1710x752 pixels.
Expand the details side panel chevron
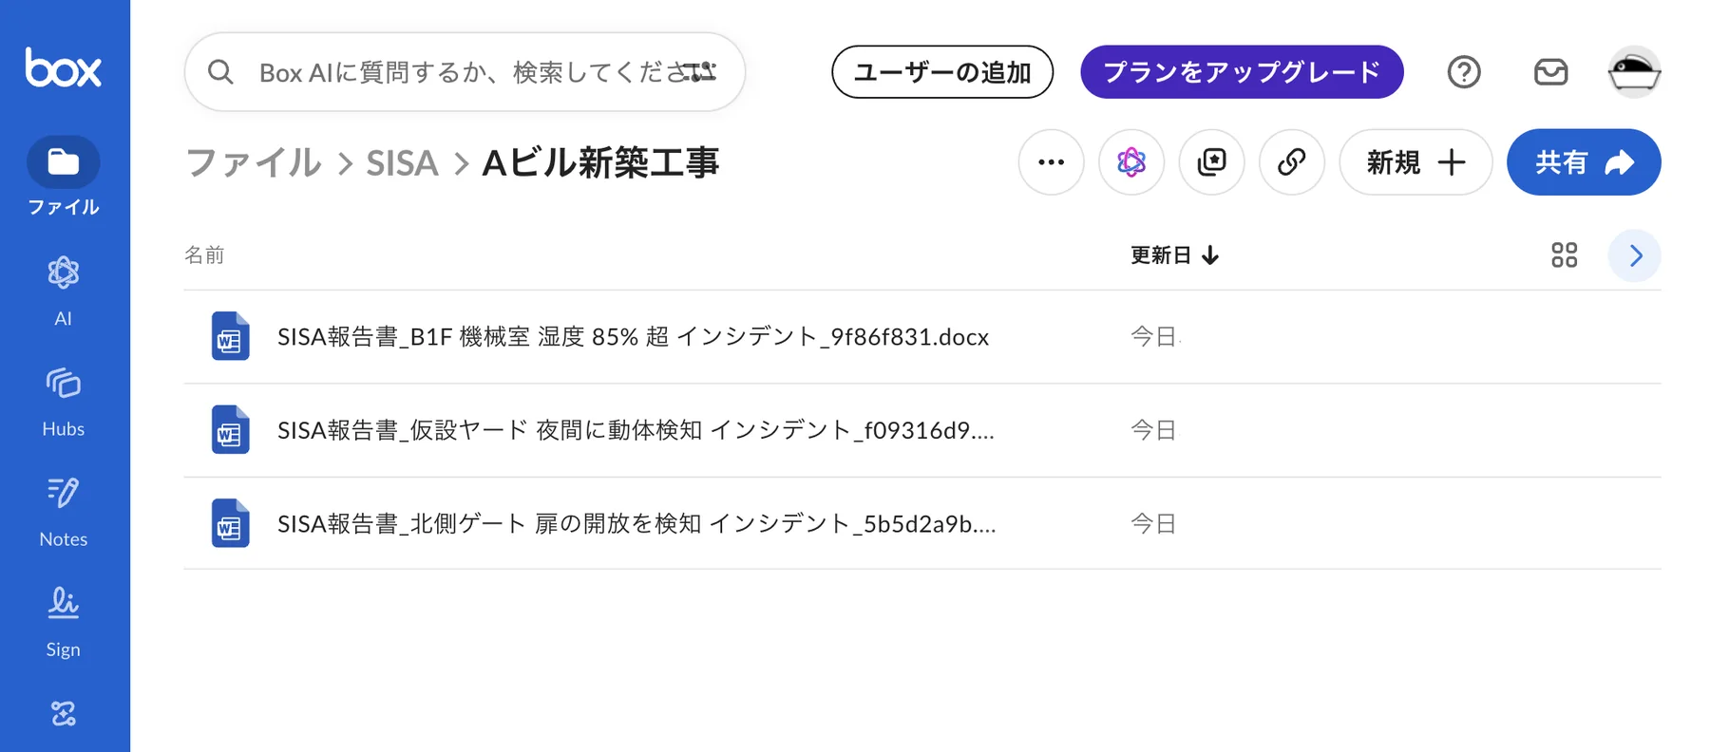tap(1635, 255)
